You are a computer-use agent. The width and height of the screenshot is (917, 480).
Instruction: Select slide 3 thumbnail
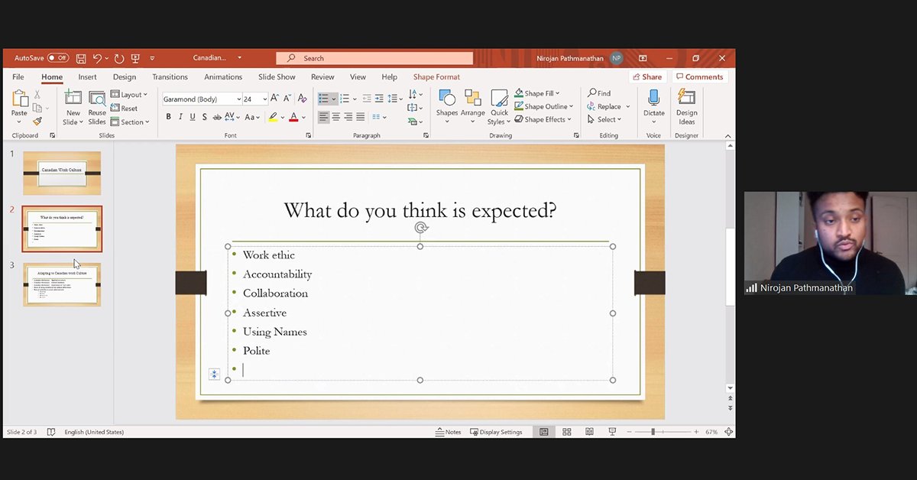click(62, 284)
